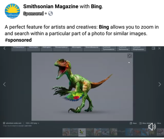Click the globe public audience icon
164x139 pixels.
tap(51, 13)
